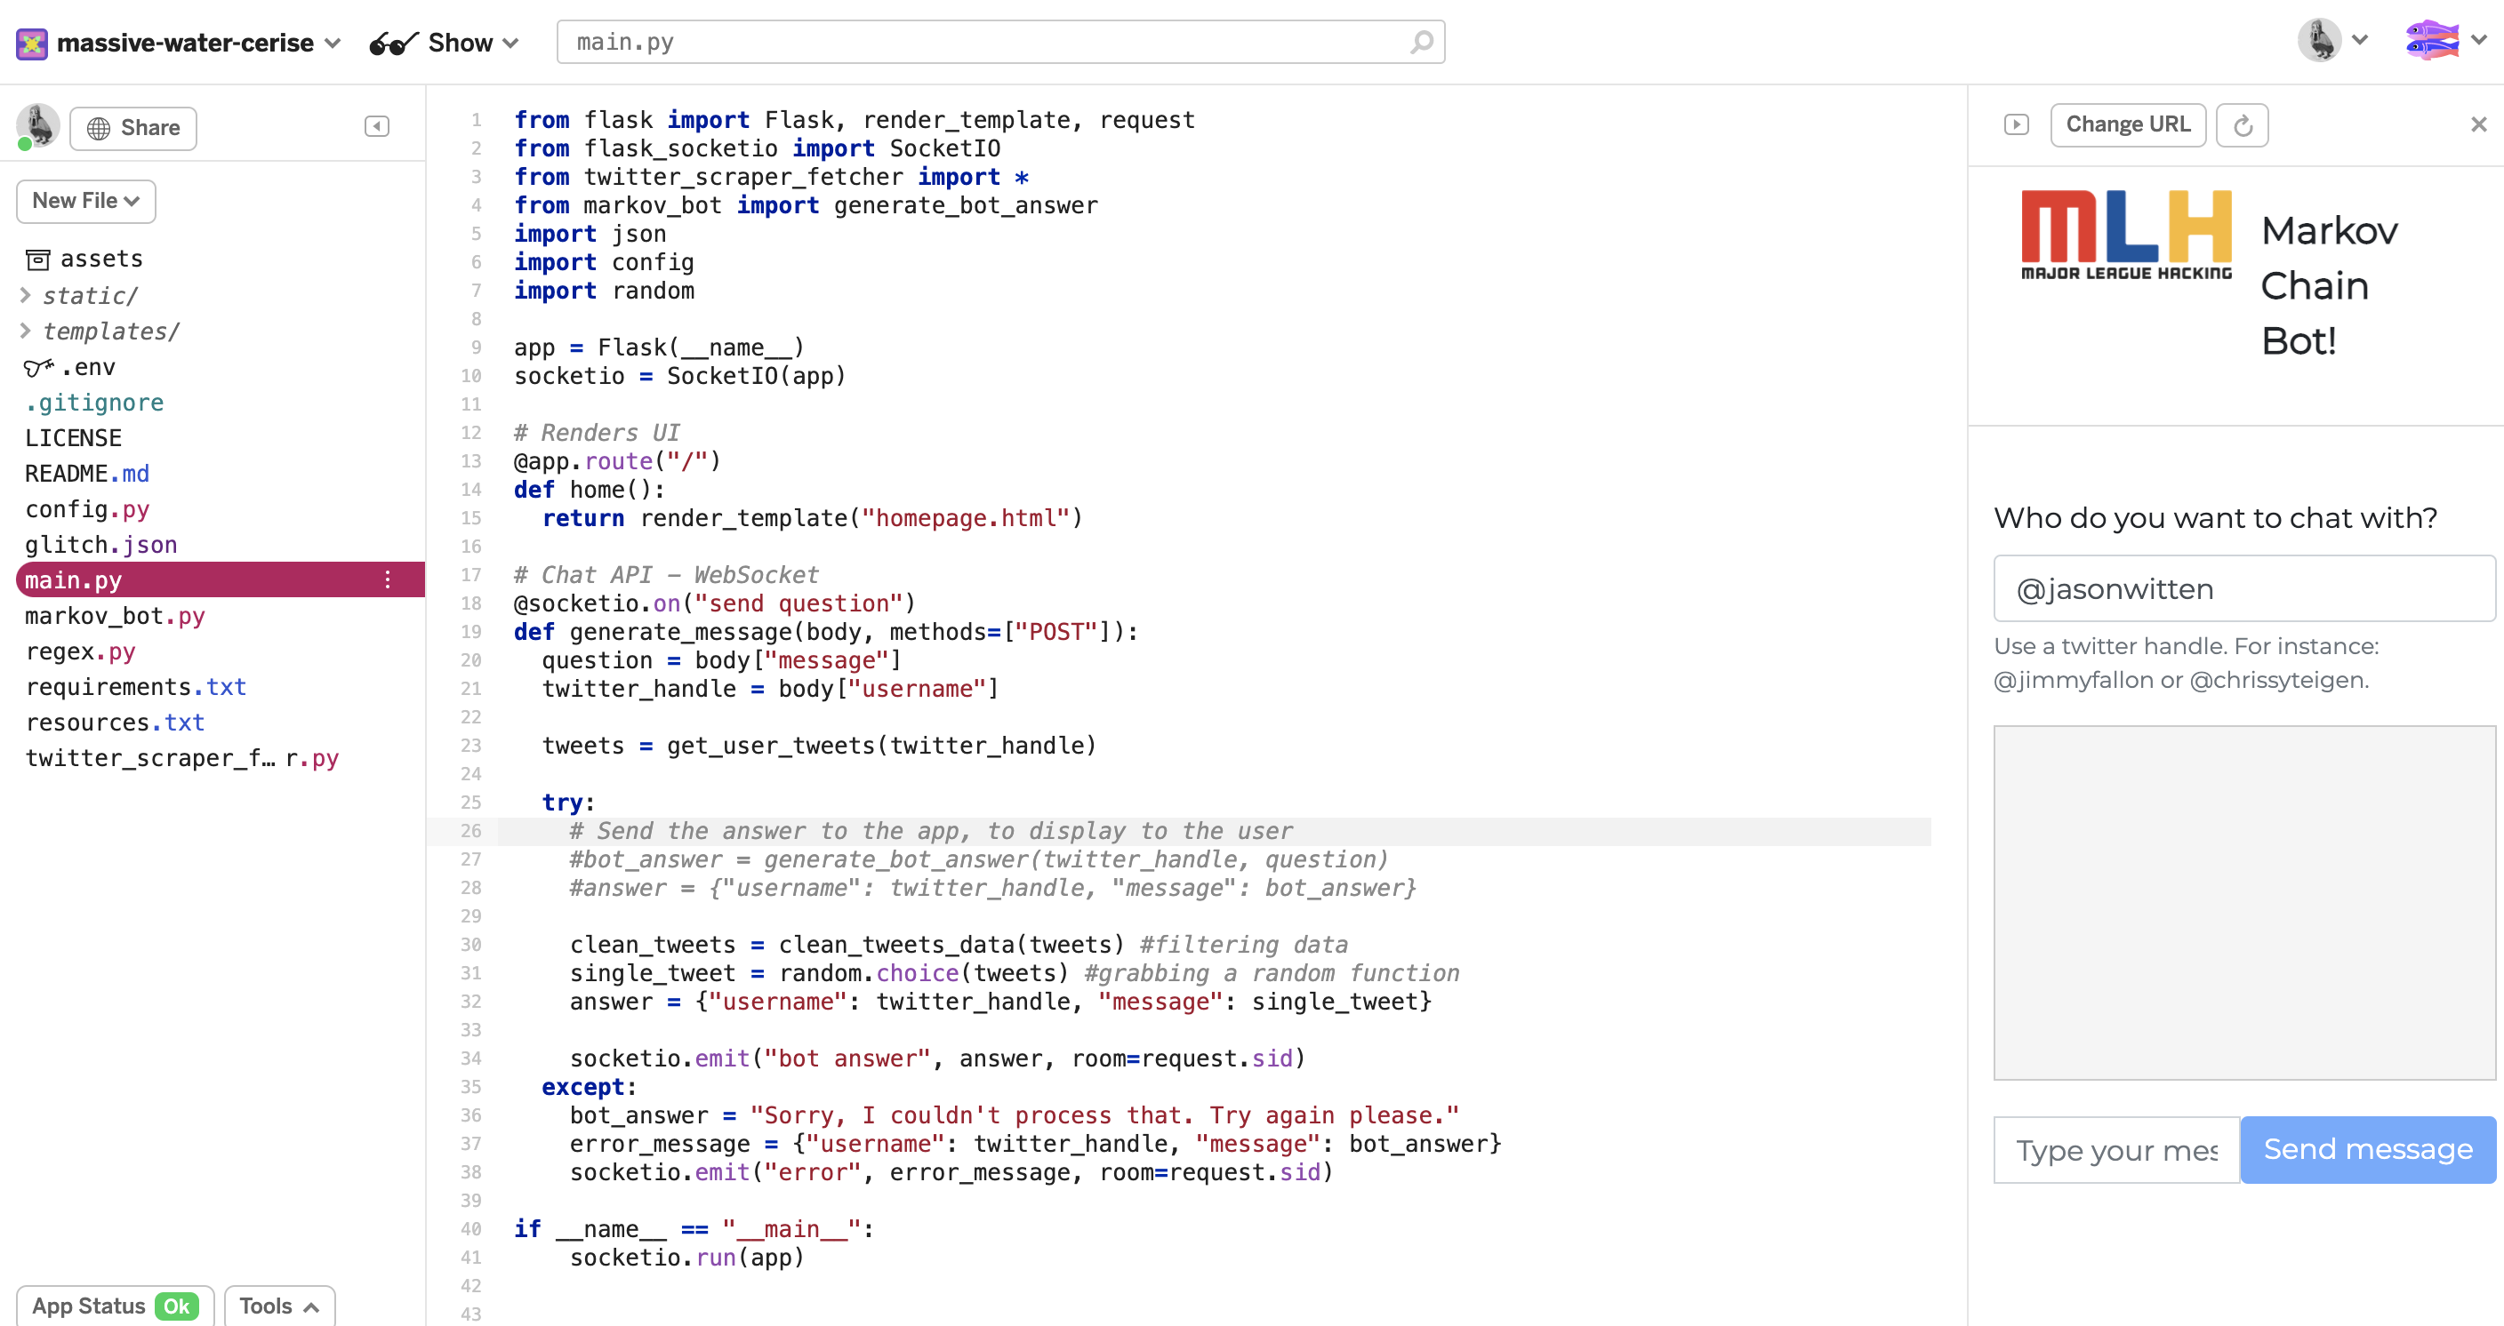Collapse the file sidebar with the arrow icon
This screenshot has width=2504, height=1326.
pos(377,127)
